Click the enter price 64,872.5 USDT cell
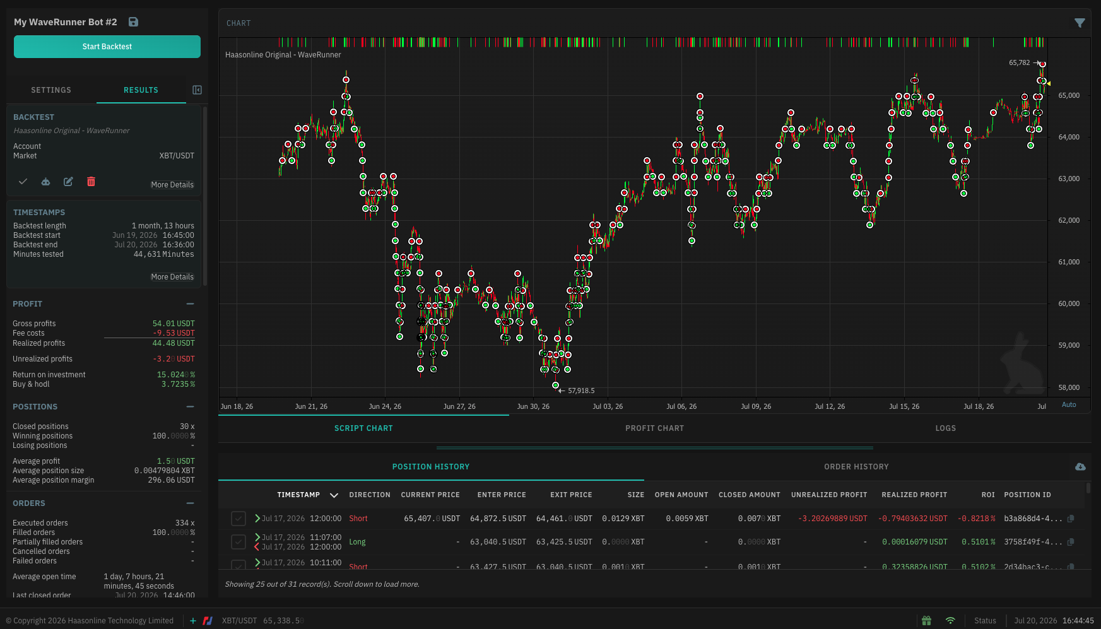Screen dimensions: 1101x629 pyautogui.click(x=498, y=519)
